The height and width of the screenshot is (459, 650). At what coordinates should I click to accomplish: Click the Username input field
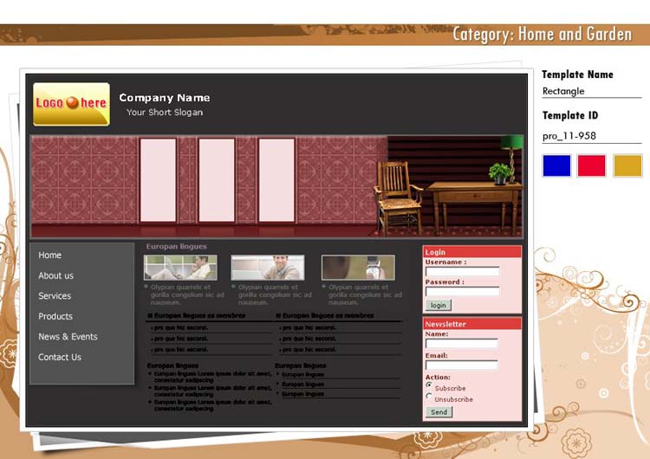tap(462, 271)
